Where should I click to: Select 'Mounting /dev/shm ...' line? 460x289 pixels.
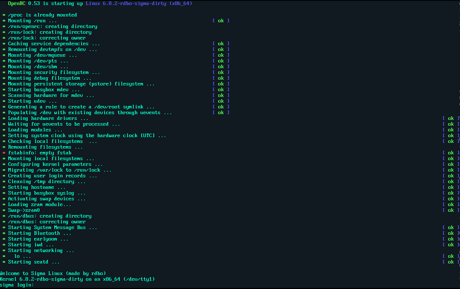point(38,67)
